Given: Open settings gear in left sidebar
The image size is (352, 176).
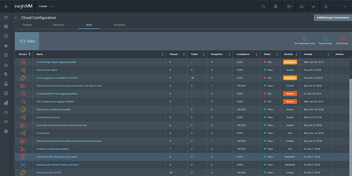Looking at the screenshot, I should click(6, 132).
